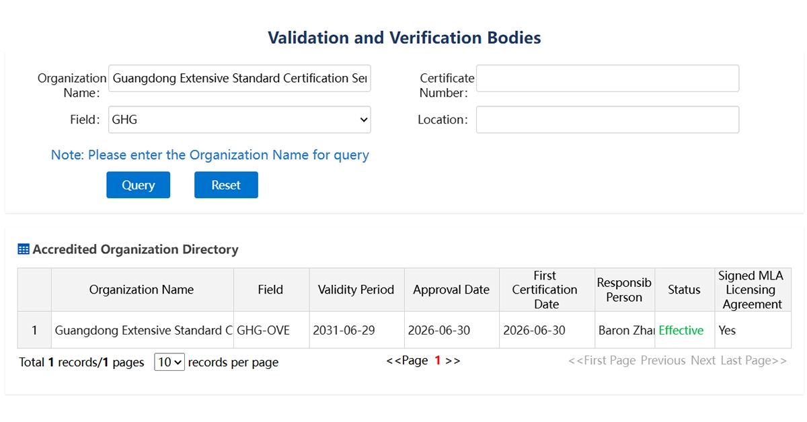
Task: Focus the Location input field
Action: pyautogui.click(x=607, y=120)
